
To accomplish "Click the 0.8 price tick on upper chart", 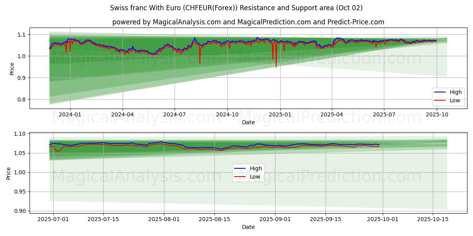I will click(21, 100).
